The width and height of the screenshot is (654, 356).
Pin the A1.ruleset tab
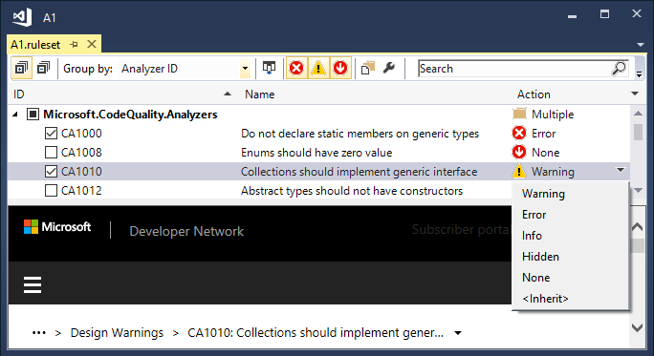(x=75, y=44)
